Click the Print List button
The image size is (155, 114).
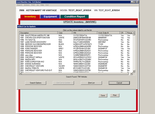pyautogui.click(x=91, y=83)
